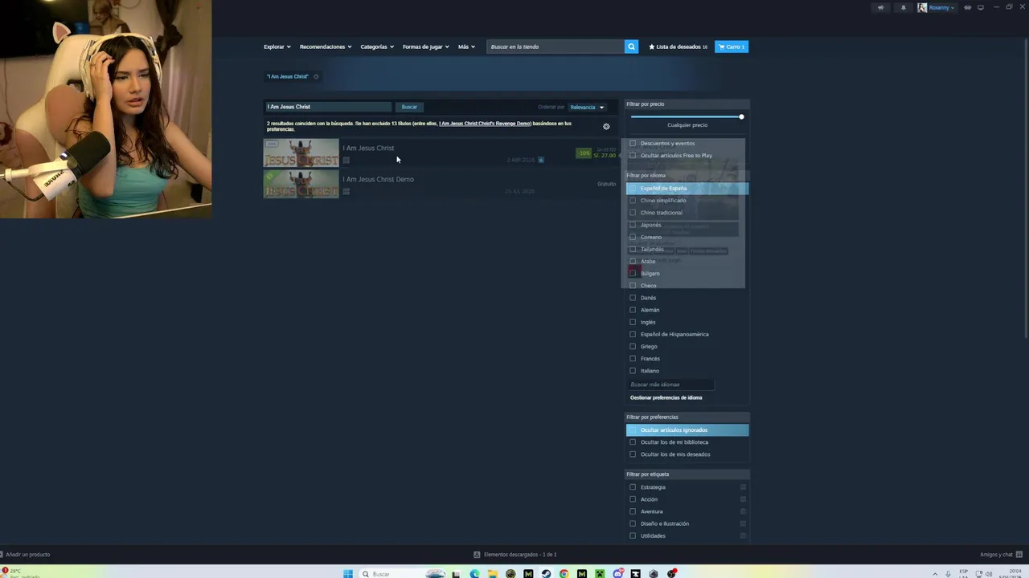1029x578 pixels.
Task: Check the Italiano language filter
Action: (x=633, y=370)
